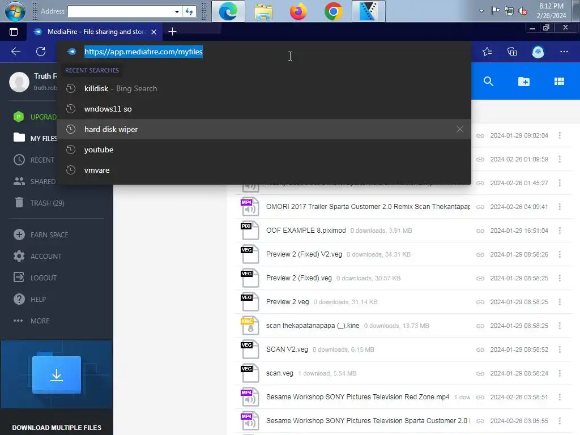Open scan thekapatanapapa (_).kine file
The height and width of the screenshot is (435, 580).
tap(313, 326)
